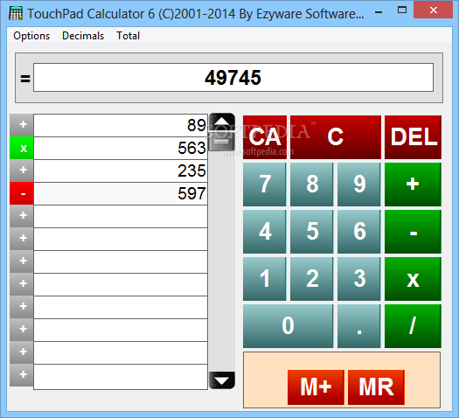The image size is (459, 418).
Task: Select the tape row containing 235
Action: (x=121, y=171)
